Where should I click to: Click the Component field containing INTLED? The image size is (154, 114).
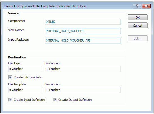83,22
